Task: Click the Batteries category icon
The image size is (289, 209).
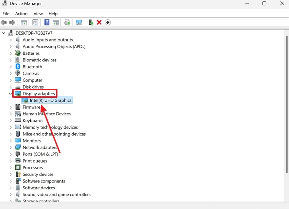Action: coord(18,53)
